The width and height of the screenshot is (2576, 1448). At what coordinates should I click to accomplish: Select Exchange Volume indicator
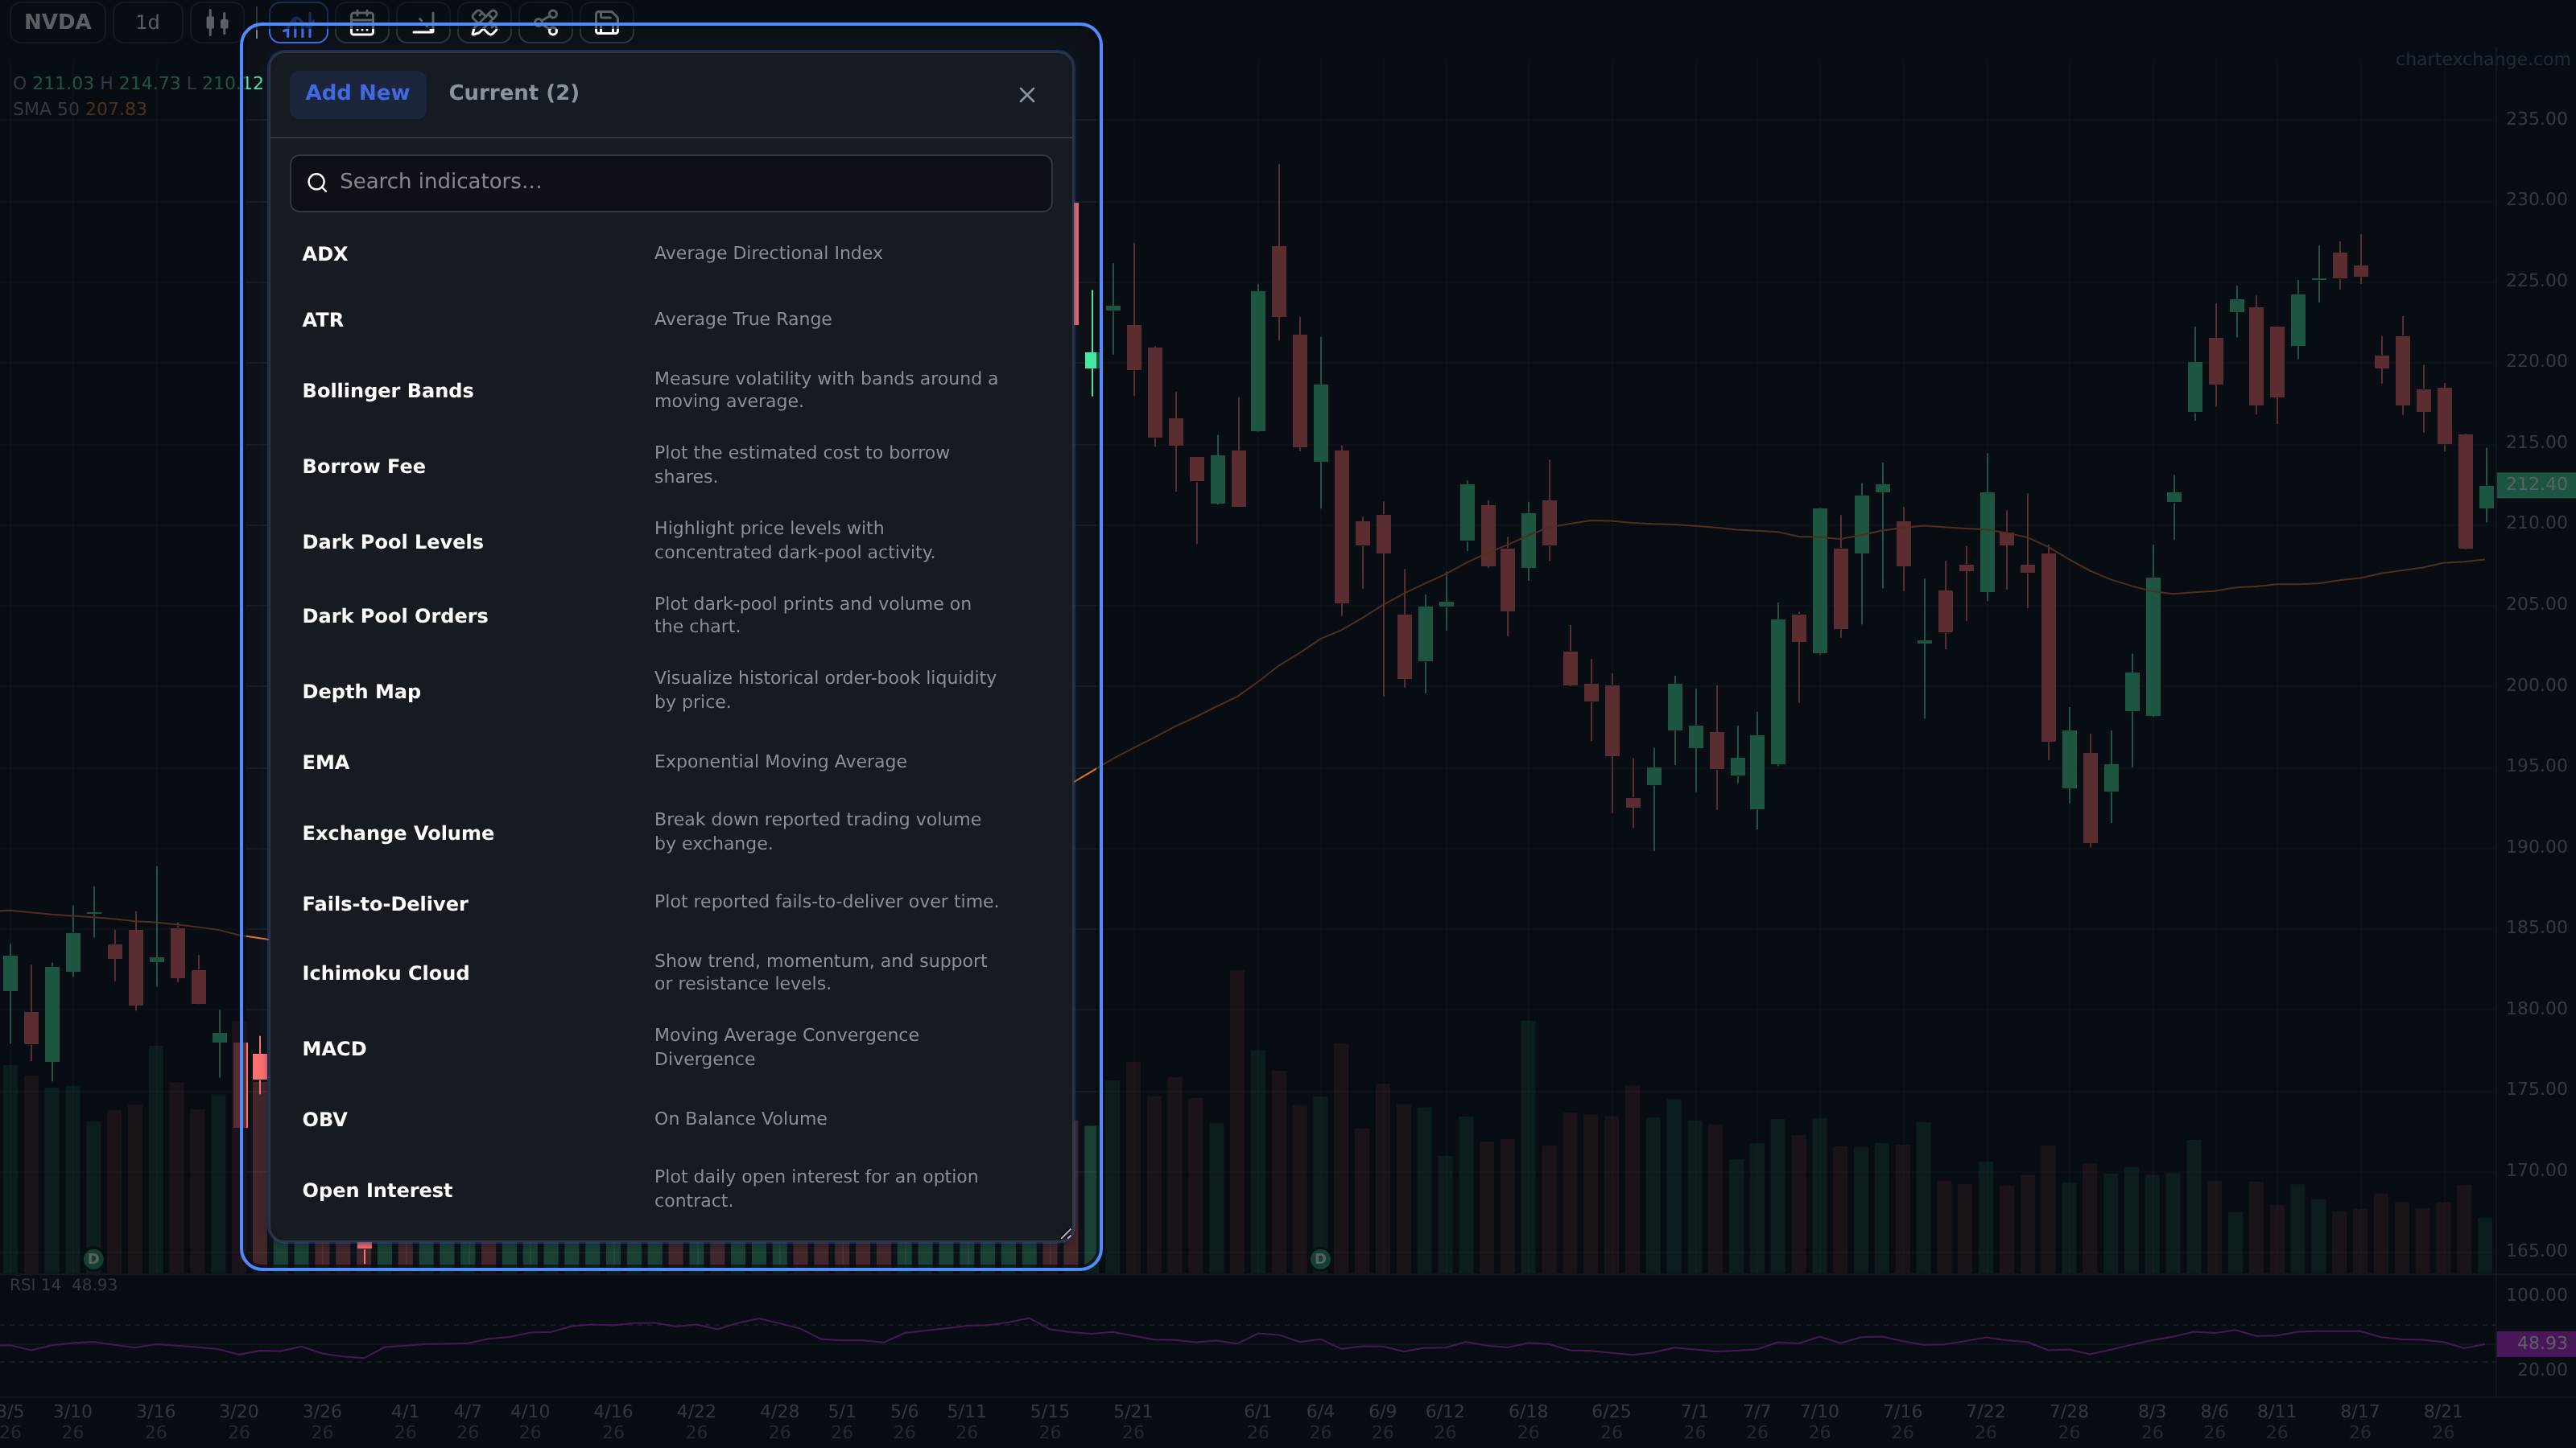click(x=671, y=833)
